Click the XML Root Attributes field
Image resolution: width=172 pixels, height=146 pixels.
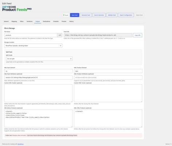pos(38,77)
